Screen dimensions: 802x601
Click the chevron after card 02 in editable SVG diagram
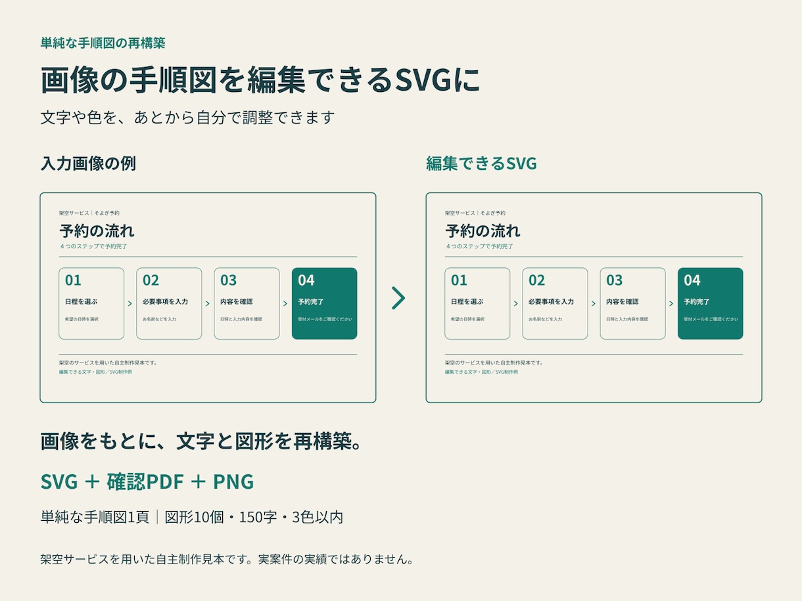pos(594,303)
